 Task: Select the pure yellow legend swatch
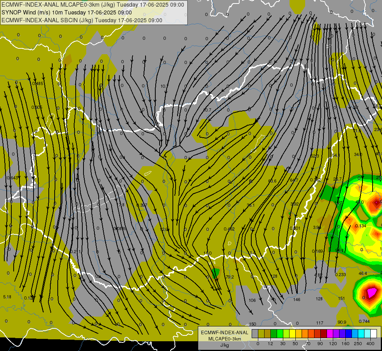292,333
